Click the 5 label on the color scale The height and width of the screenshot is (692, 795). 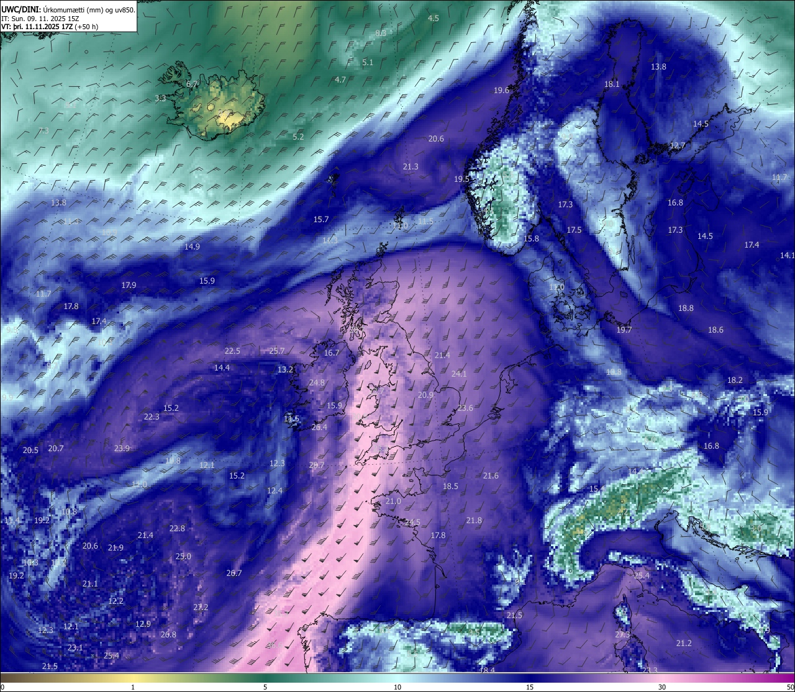[265, 687]
